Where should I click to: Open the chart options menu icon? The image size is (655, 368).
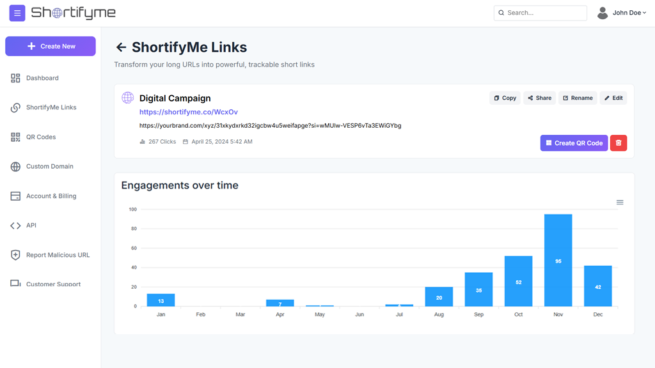point(619,202)
